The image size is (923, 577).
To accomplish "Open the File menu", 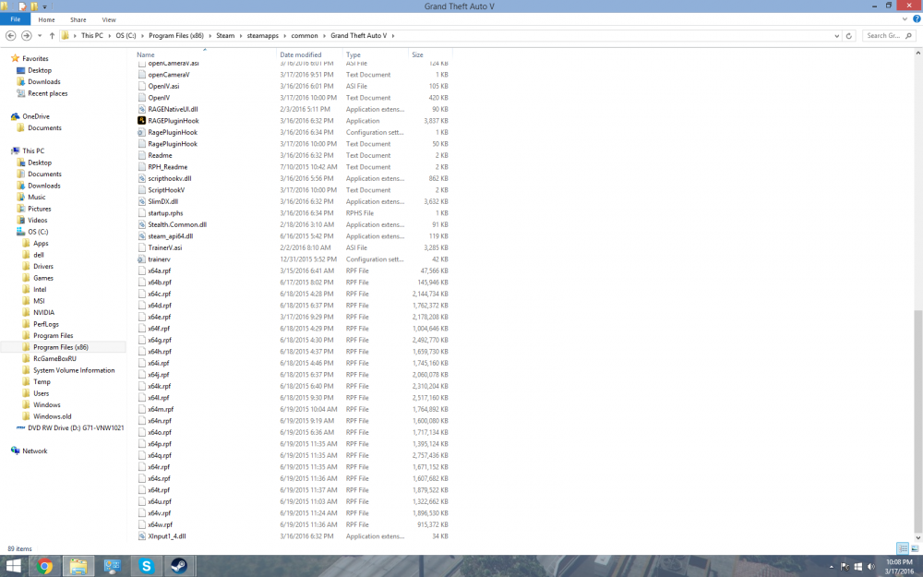I will (x=15, y=18).
